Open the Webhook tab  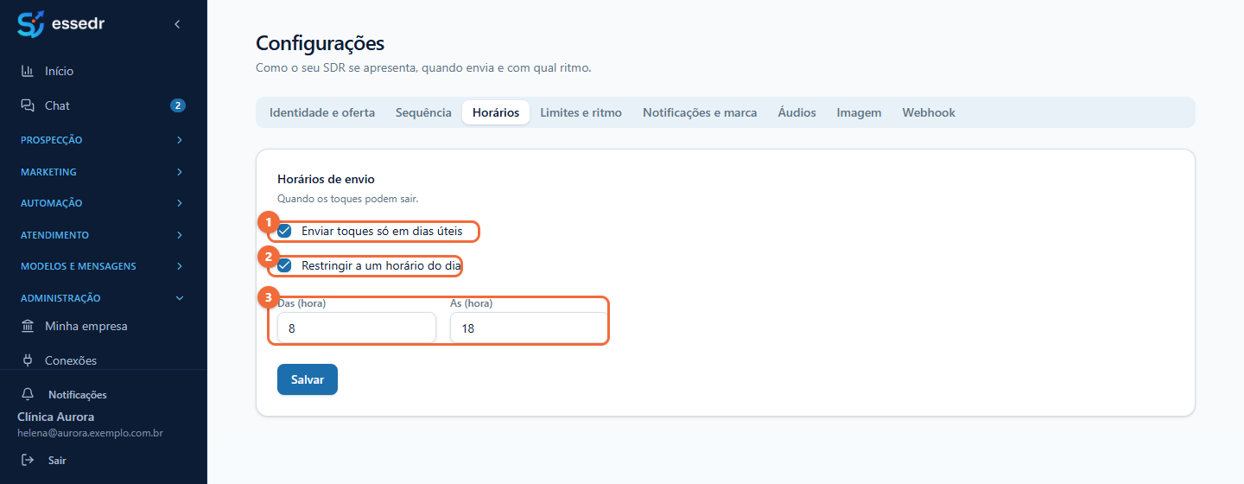pos(929,112)
